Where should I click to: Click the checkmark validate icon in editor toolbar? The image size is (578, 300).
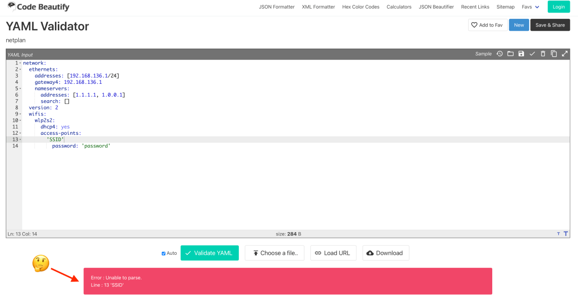pos(532,54)
